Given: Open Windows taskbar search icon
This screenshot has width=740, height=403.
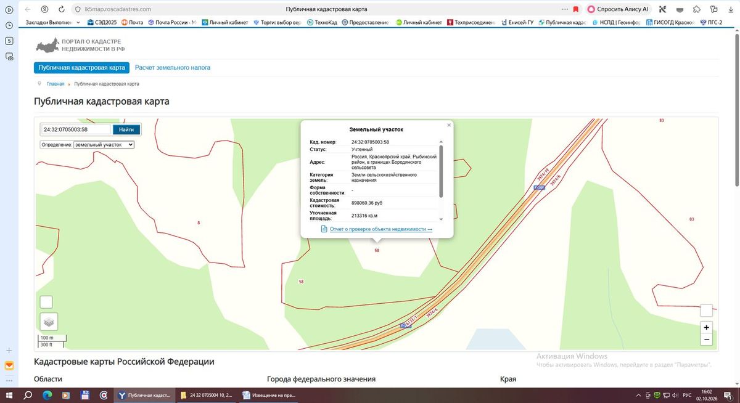Looking at the screenshot, I should (x=28, y=395).
